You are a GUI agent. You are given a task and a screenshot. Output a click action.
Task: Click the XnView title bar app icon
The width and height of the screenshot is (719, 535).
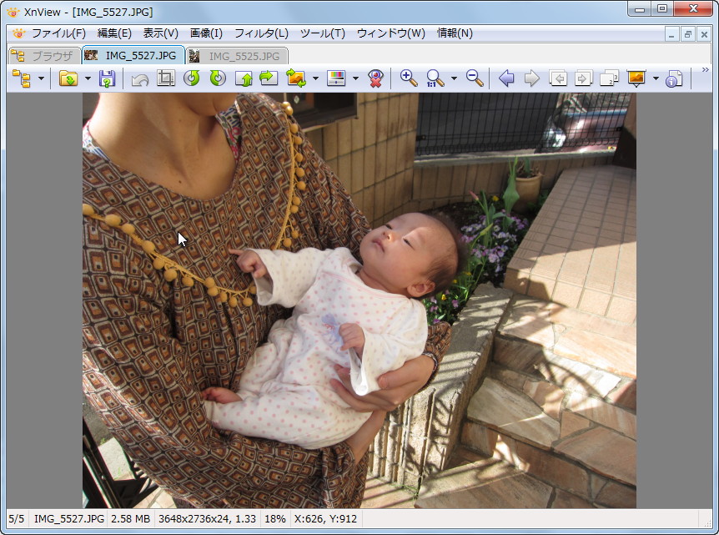(x=13, y=13)
